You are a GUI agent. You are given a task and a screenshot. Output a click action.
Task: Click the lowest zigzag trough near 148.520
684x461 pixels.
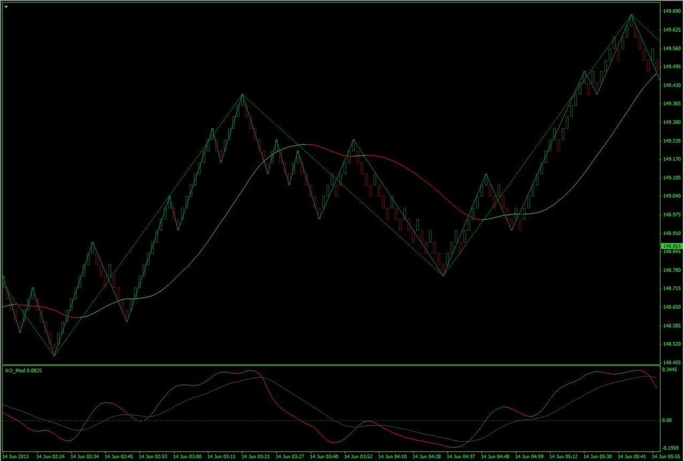[x=55, y=355]
